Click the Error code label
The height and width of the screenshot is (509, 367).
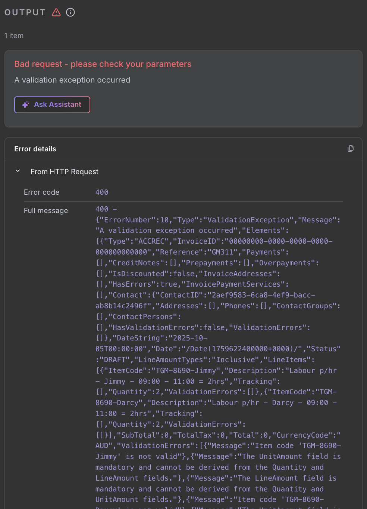click(41, 192)
